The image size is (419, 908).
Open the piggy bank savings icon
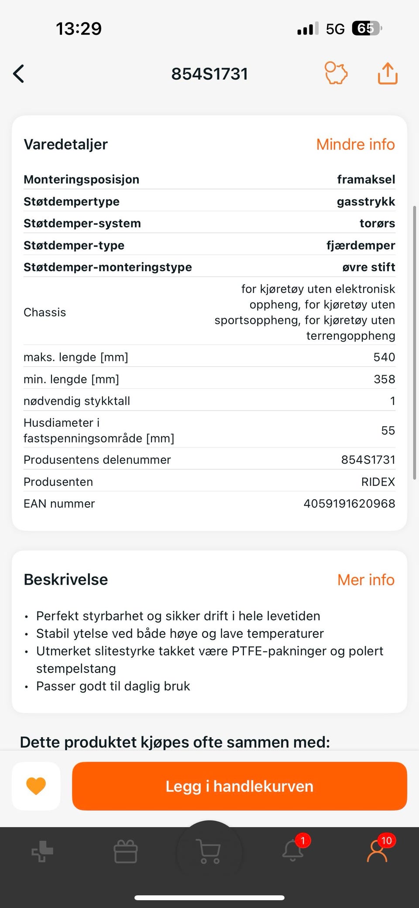point(336,73)
